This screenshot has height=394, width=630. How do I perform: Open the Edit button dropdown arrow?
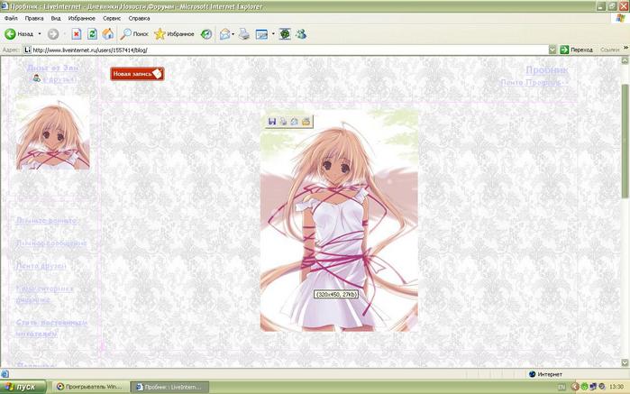click(x=273, y=34)
